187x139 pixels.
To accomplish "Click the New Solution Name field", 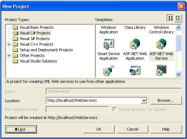I will click(77, 110).
